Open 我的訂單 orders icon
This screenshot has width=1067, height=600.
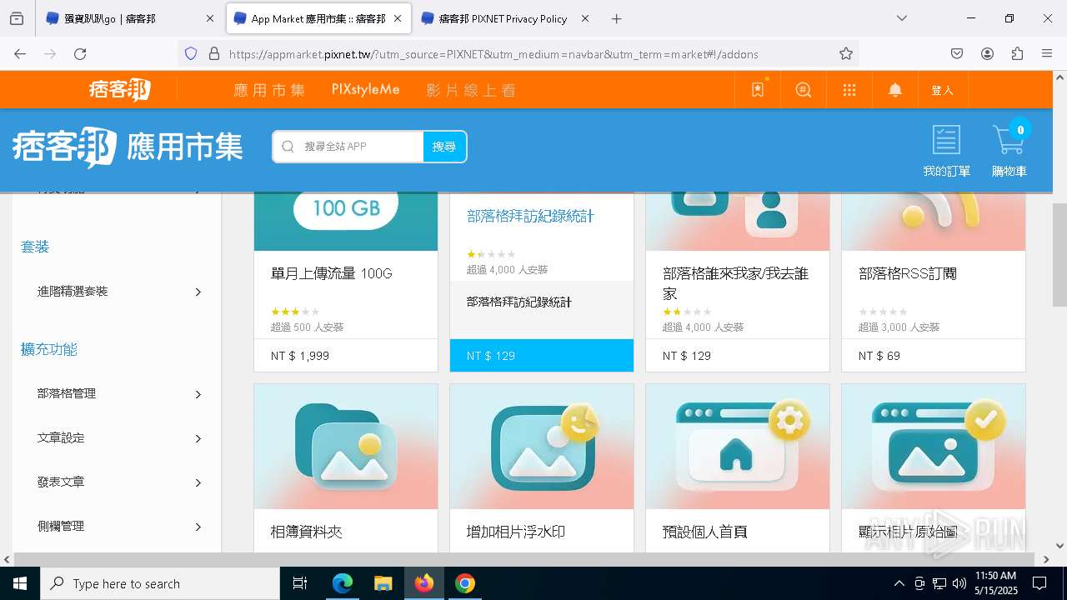coord(946,151)
